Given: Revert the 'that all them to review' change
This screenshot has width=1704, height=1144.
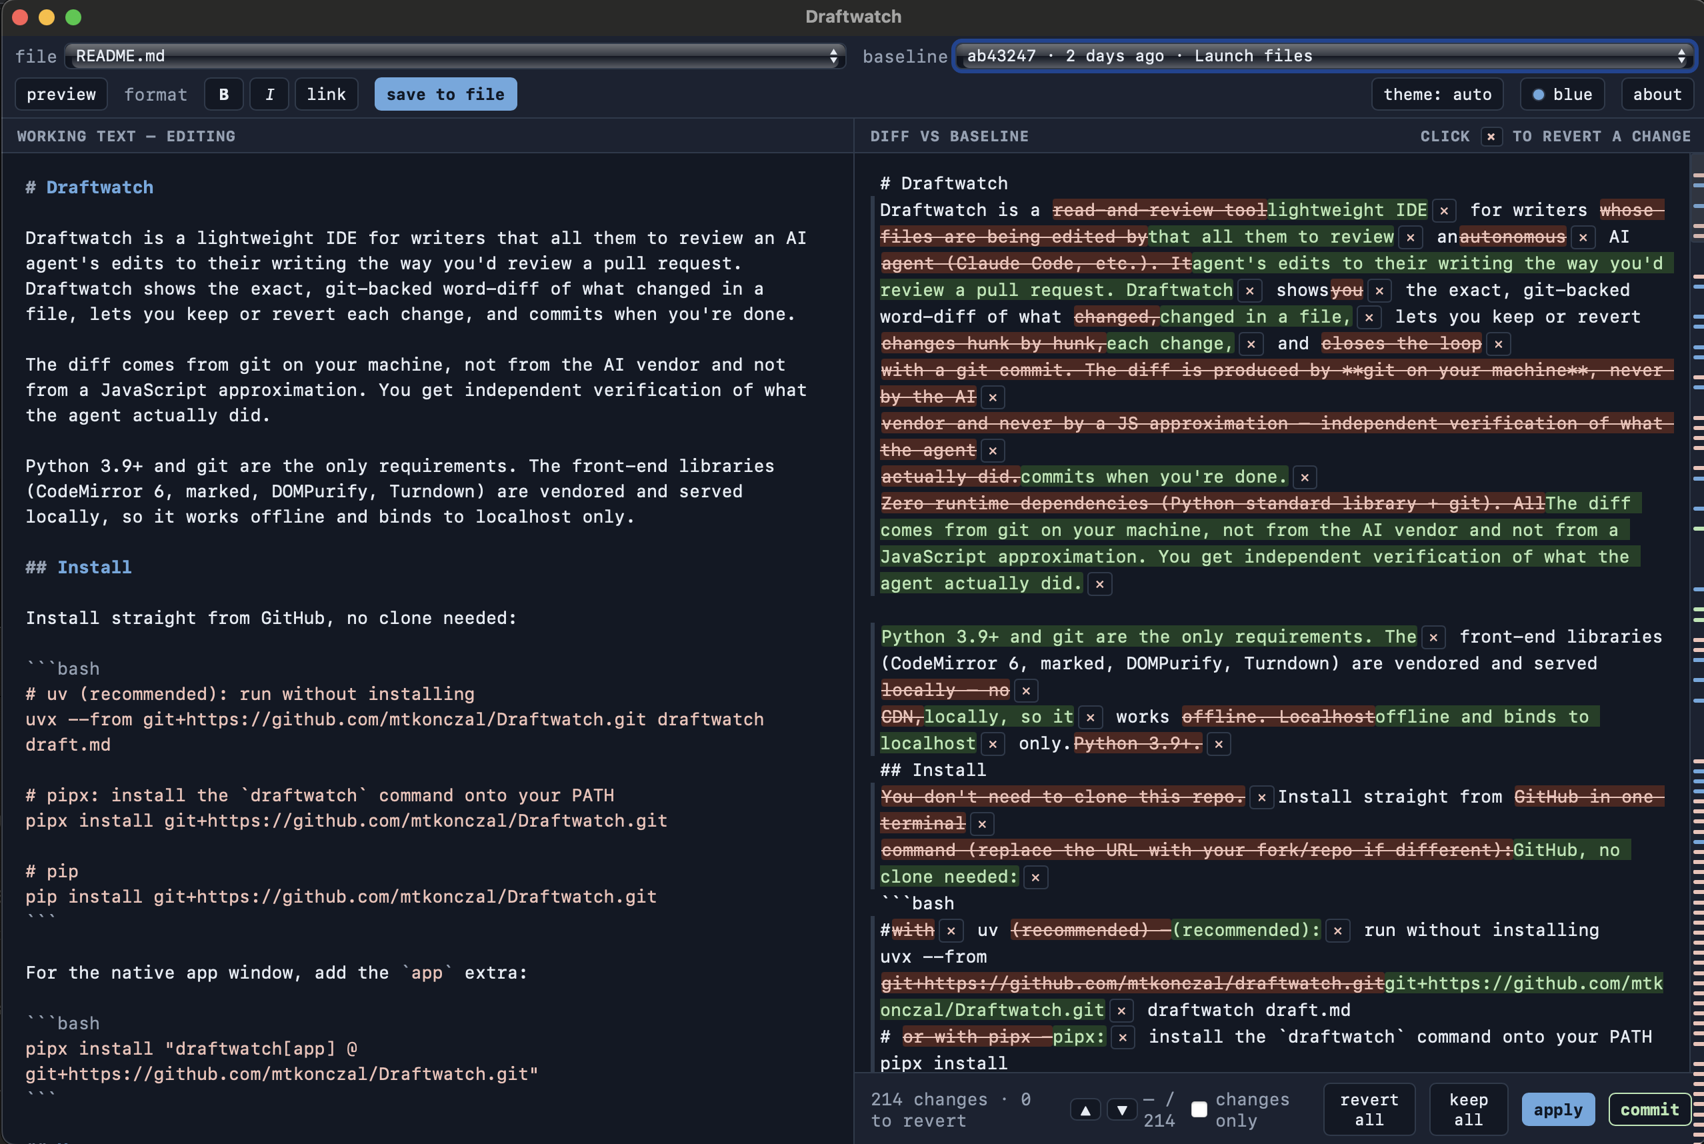Looking at the screenshot, I should tap(1410, 237).
